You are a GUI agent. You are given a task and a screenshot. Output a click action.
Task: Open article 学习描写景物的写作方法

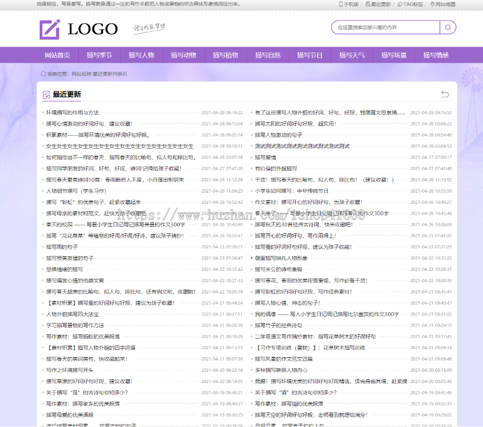coord(75,326)
